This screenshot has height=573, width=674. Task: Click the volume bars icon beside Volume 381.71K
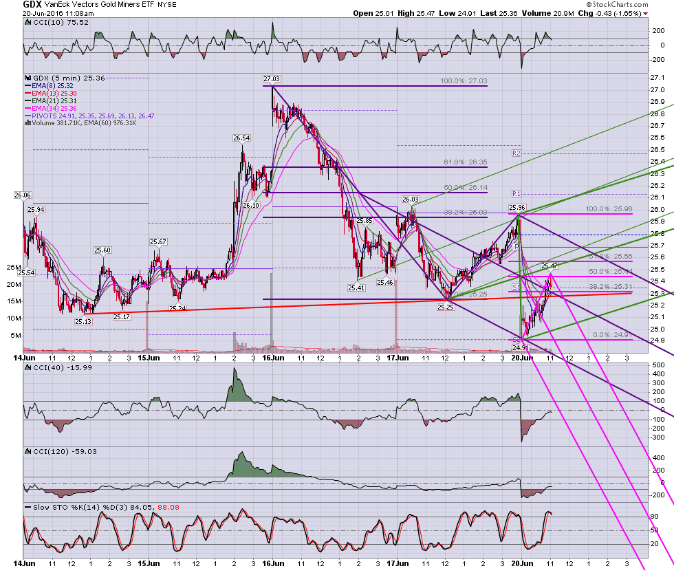(28, 123)
